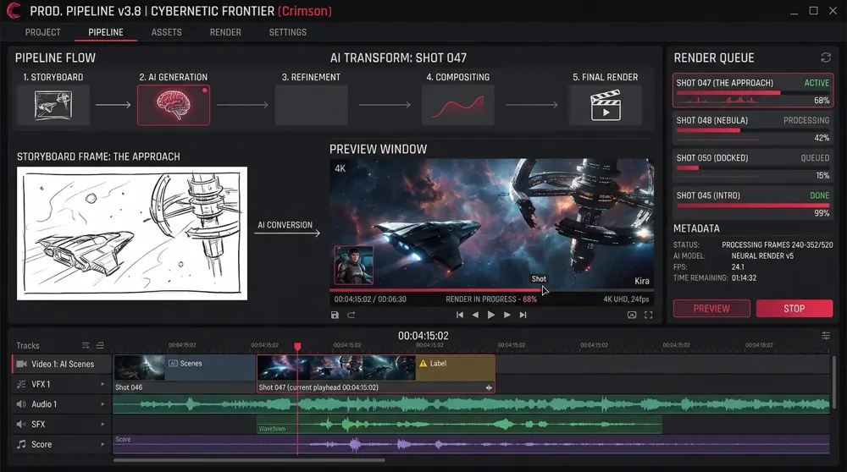Screen dimensions: 847x472
Task: Open the SETTINGS tab
Action: (288, 32)
